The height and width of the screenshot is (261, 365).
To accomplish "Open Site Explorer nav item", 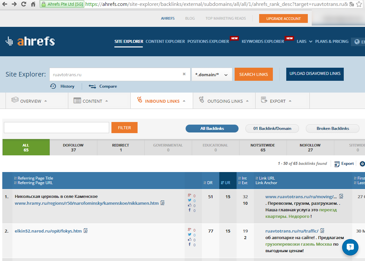I will point(128,41).
